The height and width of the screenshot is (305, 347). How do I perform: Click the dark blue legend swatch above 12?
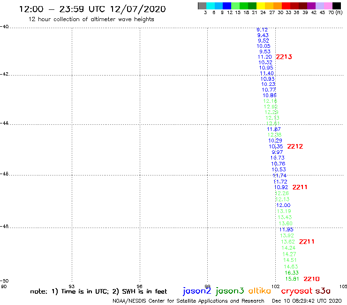pyautogui.click(x=227, y=6)
